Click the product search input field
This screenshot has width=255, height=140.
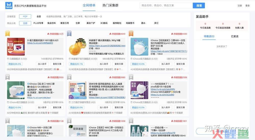(166, 6)
